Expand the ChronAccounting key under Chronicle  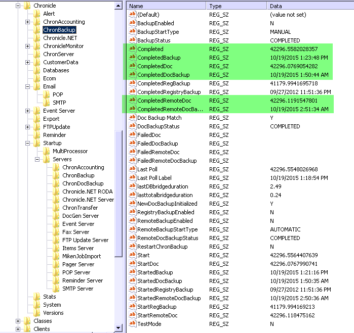click(x=27, y=22)
